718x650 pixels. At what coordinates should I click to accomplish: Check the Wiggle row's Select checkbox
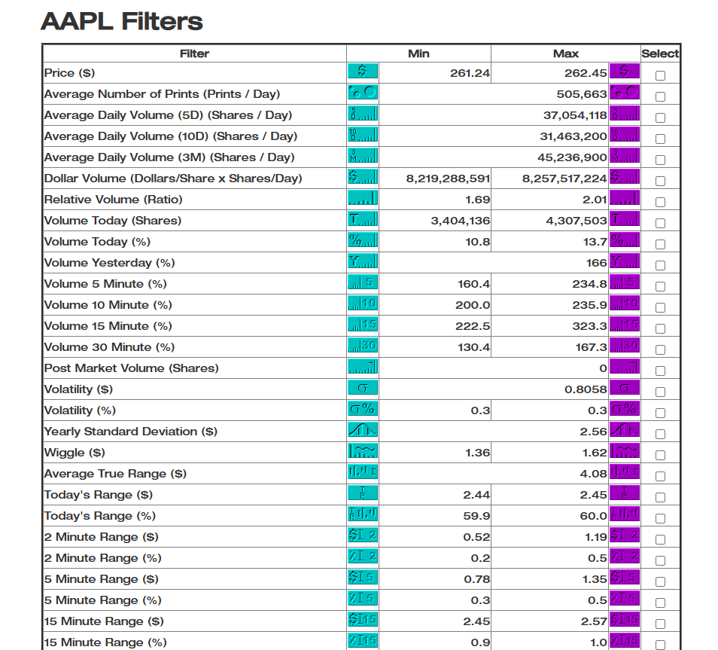(661, 453)
